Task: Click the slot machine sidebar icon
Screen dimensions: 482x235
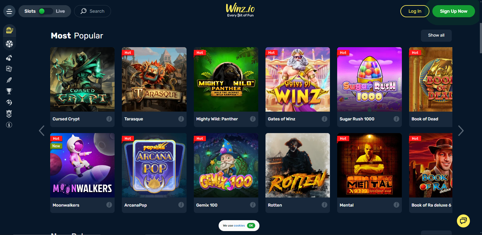Action: 9,30
